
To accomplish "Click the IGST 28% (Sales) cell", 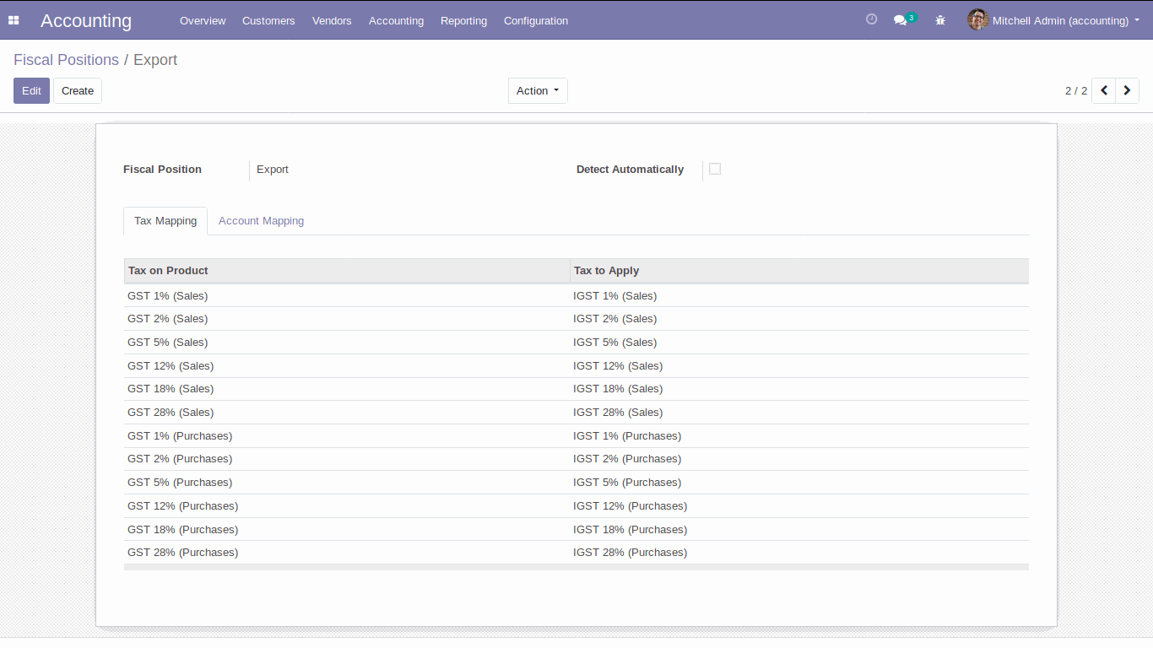I will click(x=799, y=413).
